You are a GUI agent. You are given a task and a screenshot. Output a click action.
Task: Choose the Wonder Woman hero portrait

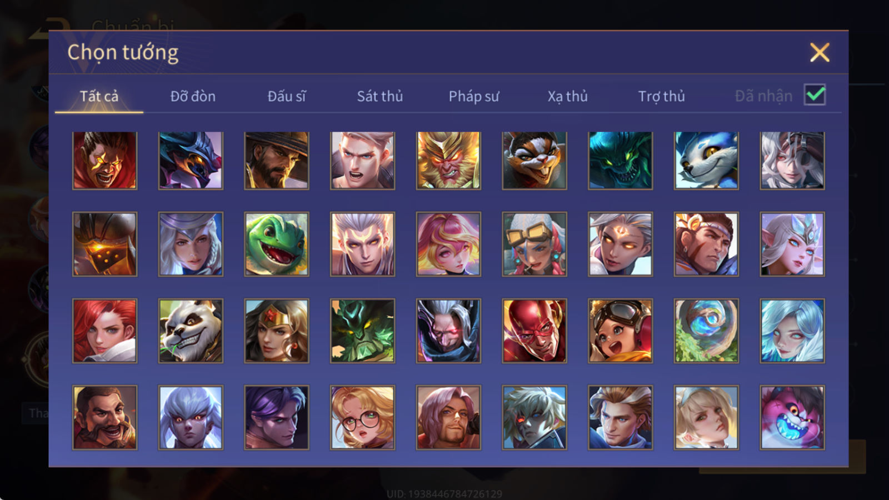tap(277, 331)
